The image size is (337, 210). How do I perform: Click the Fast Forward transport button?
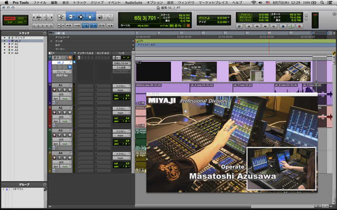point(265,26)
